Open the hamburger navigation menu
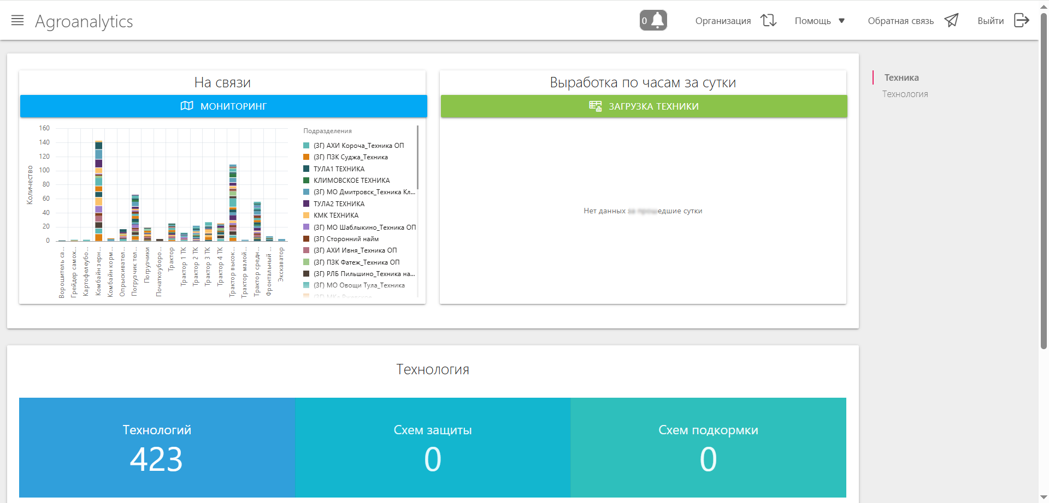This screenshot has width=1049, height=503. [x=17, y=21]
